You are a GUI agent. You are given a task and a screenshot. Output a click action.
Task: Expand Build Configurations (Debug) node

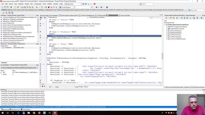[167, 27]
